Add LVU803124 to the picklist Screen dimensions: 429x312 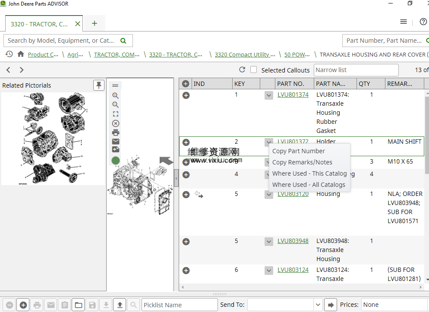[x=186, y=271]
